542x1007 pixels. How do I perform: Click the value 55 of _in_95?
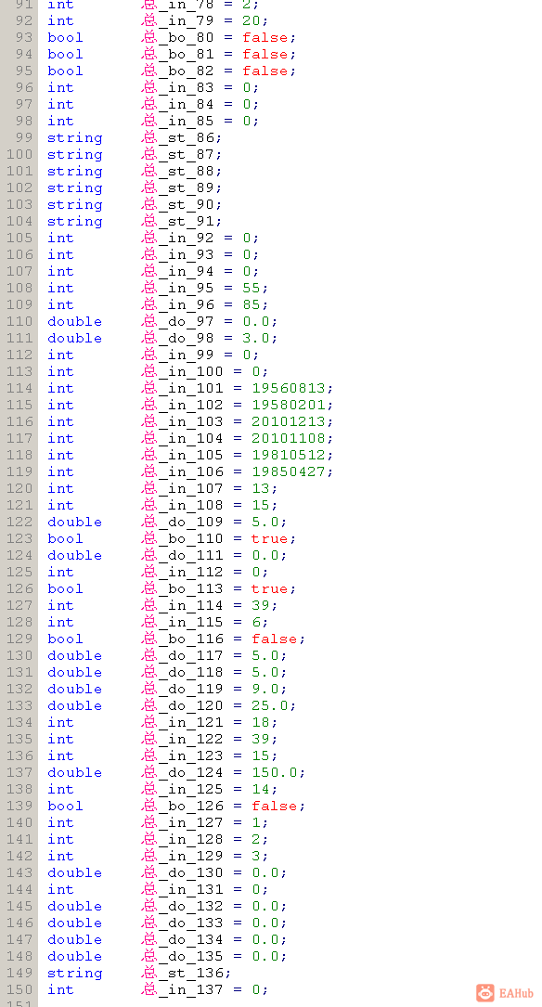click(x=252, y=288)
